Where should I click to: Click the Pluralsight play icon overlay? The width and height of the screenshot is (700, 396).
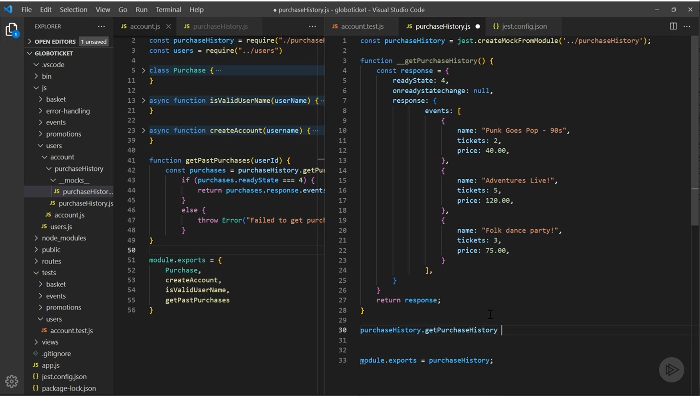tap(671, 370)
